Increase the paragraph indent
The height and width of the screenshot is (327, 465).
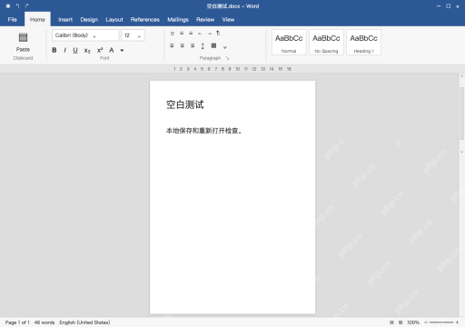(x=209, y=34)
